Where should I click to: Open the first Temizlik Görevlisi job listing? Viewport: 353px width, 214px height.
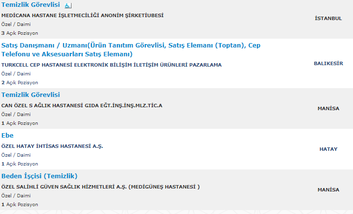[x=31, y=5]
